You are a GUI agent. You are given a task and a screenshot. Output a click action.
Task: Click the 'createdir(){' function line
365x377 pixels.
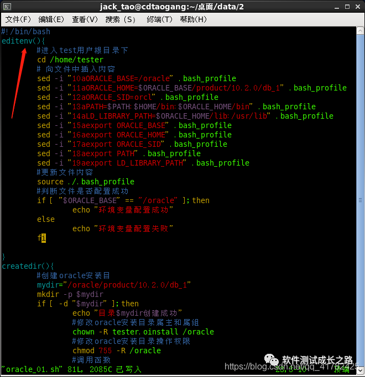point(28,266)
